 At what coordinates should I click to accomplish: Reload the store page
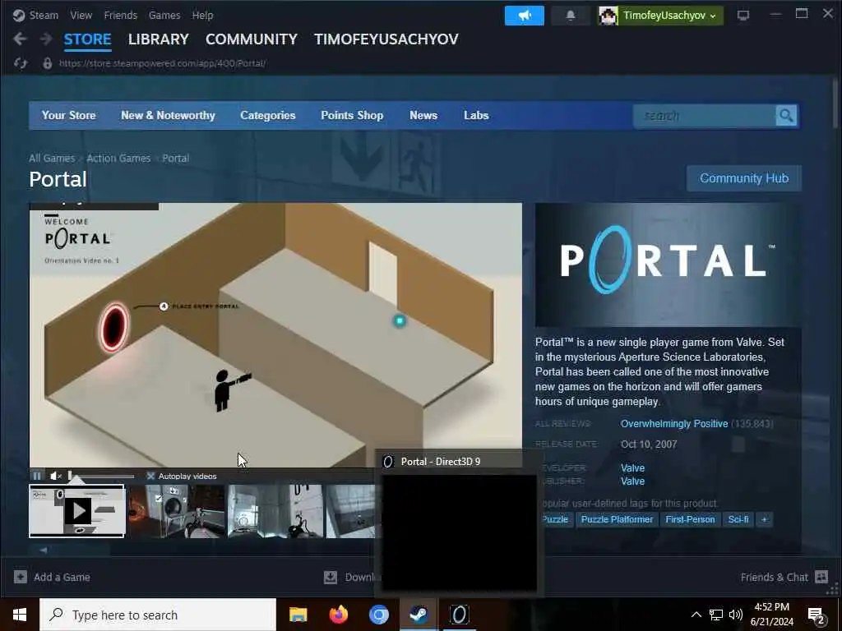point(21,63)
